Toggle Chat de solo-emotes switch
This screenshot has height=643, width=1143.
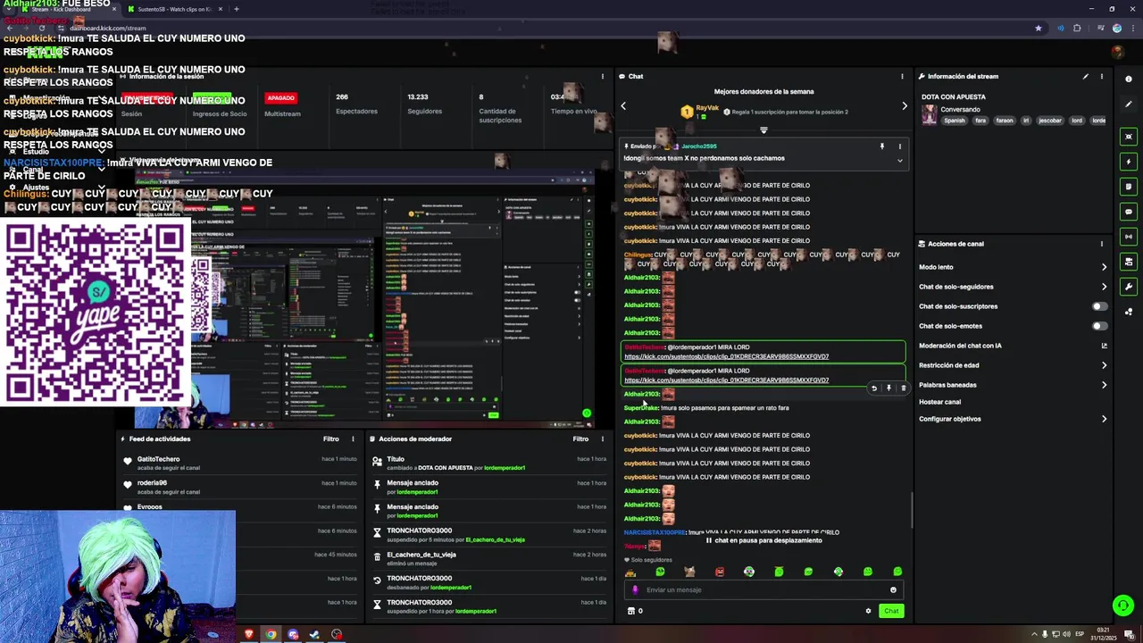tap(1100, 326)
